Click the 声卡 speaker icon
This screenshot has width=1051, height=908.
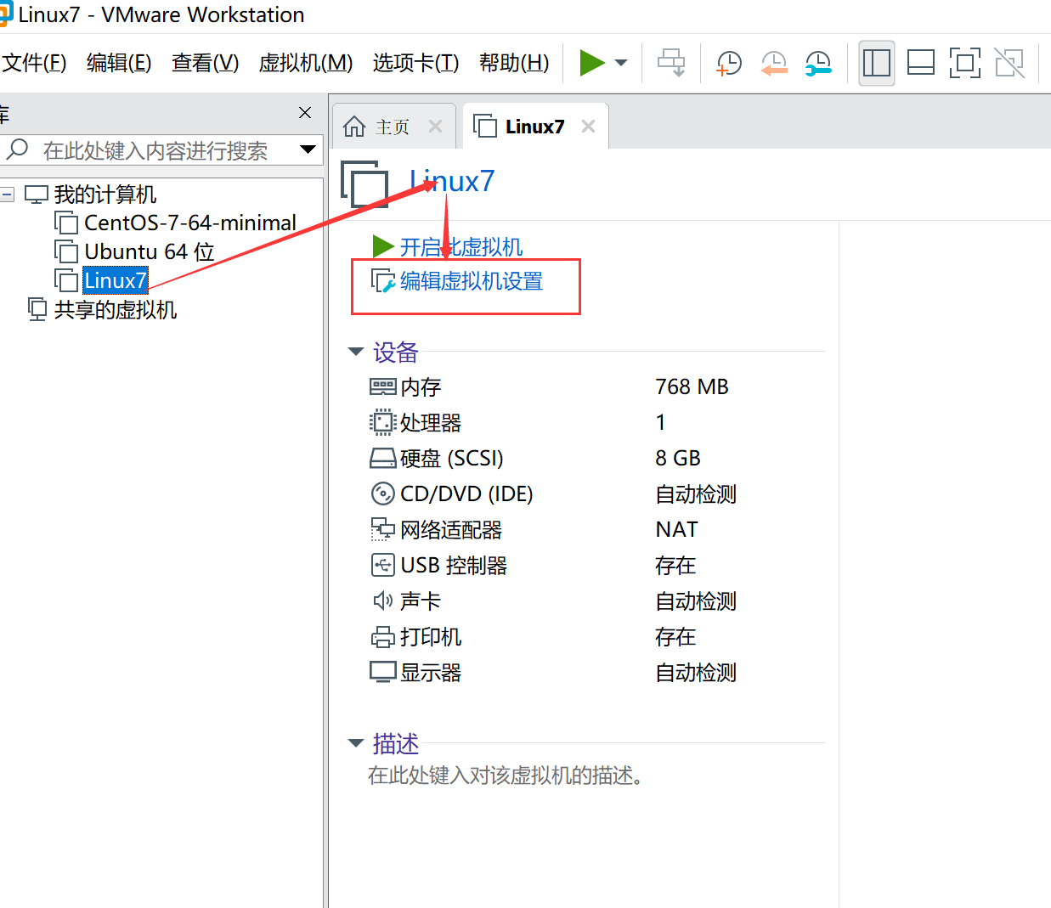383,601
